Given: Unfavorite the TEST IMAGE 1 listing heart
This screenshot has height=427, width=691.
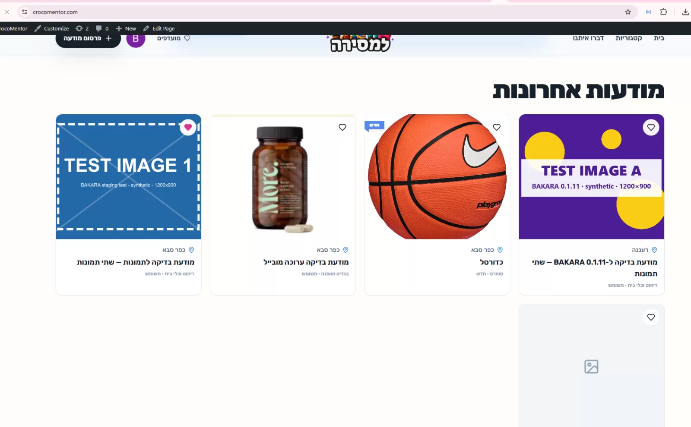Looking at the screenshot, I should point(188,127).
